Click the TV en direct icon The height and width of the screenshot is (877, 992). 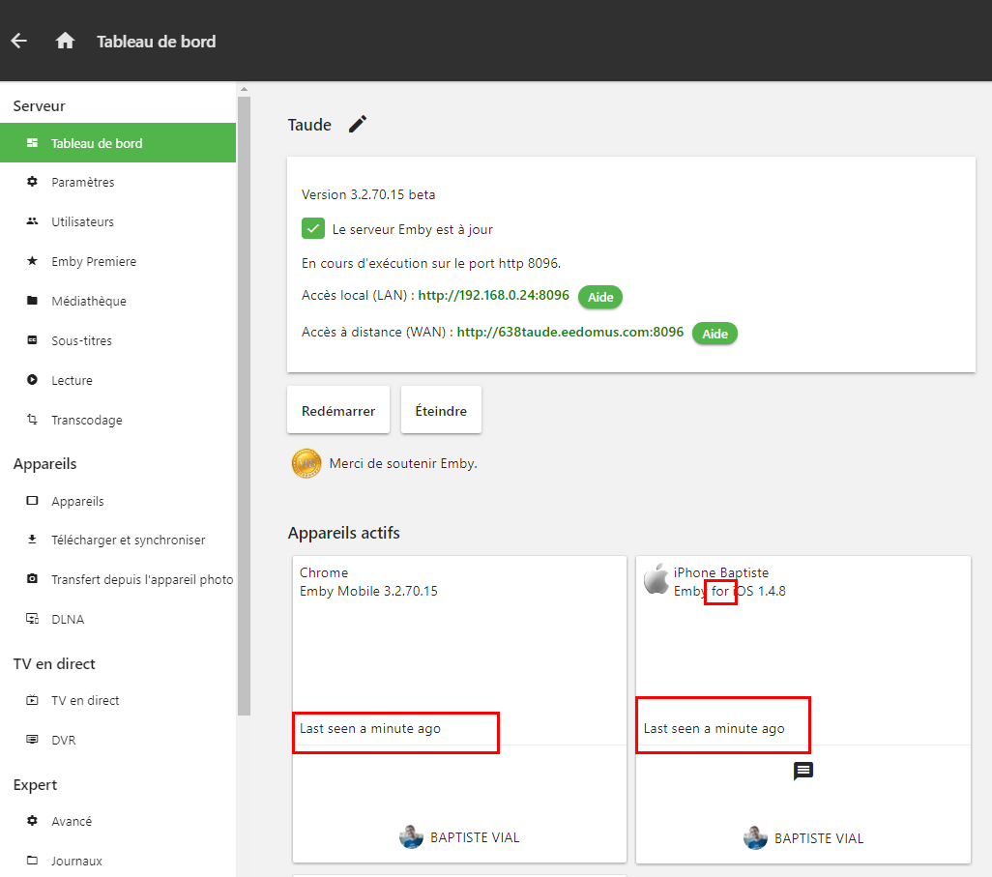(x=32, y=700)
